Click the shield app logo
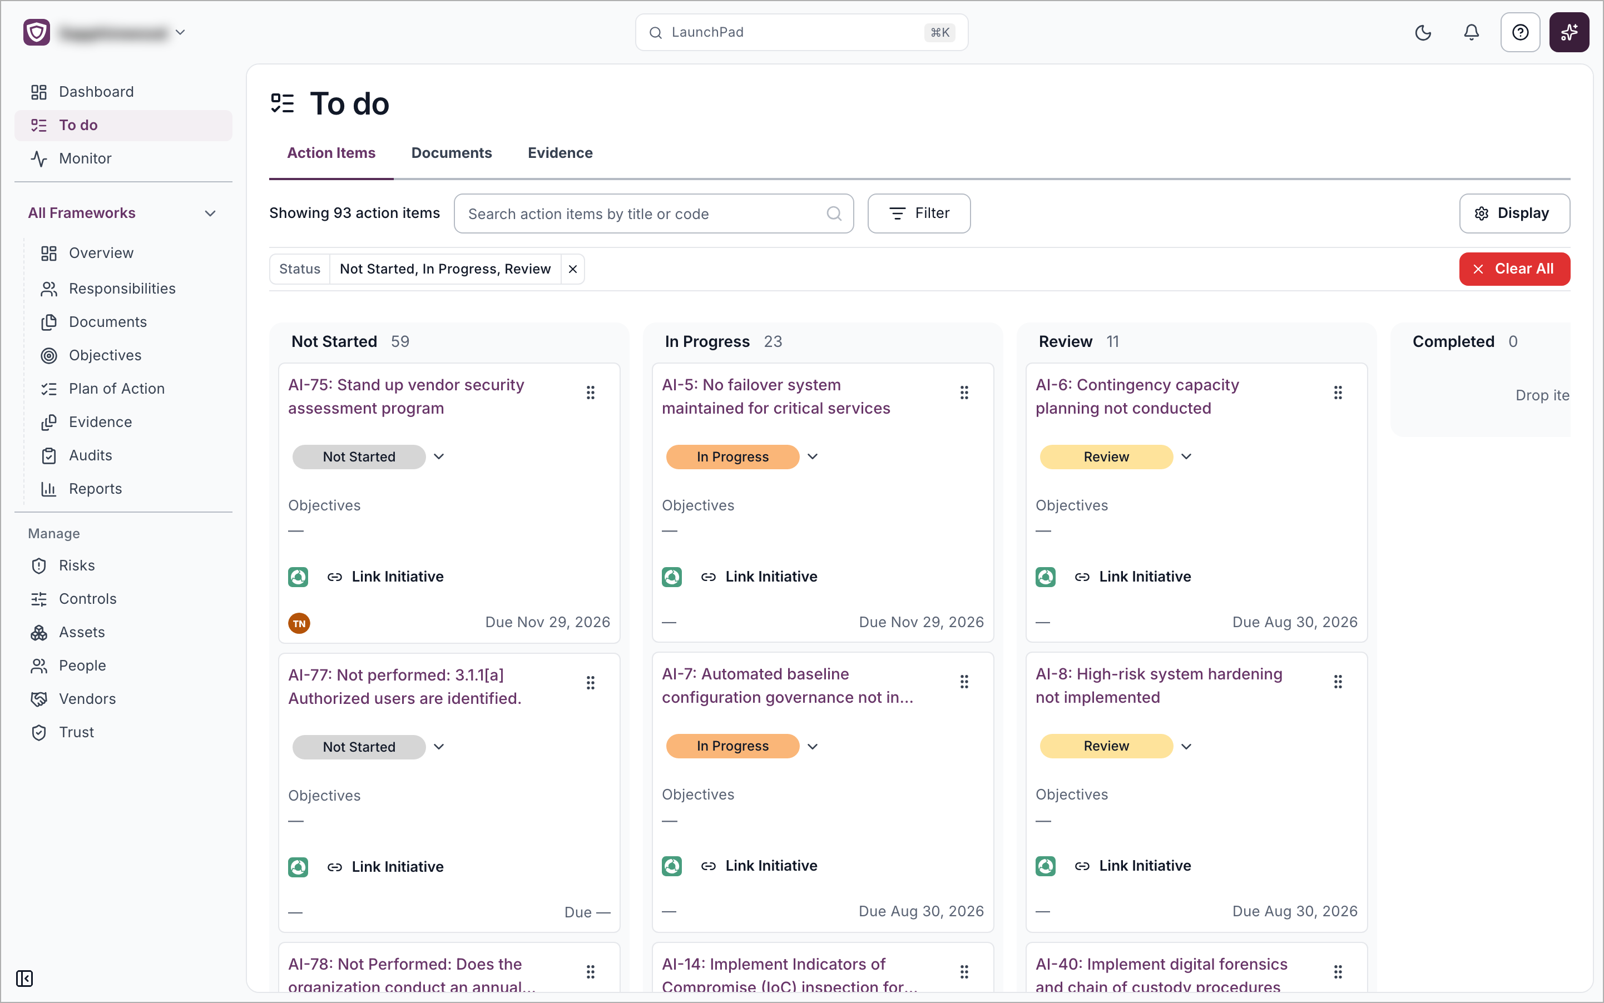This screenshot has height=1003, width=1604. [37, 32]
